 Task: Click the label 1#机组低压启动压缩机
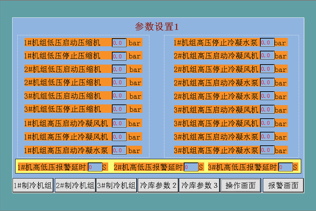coord(62,43)
